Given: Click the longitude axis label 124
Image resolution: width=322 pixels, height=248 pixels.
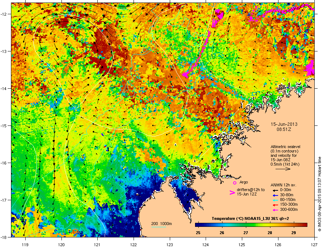Looking at the screenshot, I should tap(206, 244).
